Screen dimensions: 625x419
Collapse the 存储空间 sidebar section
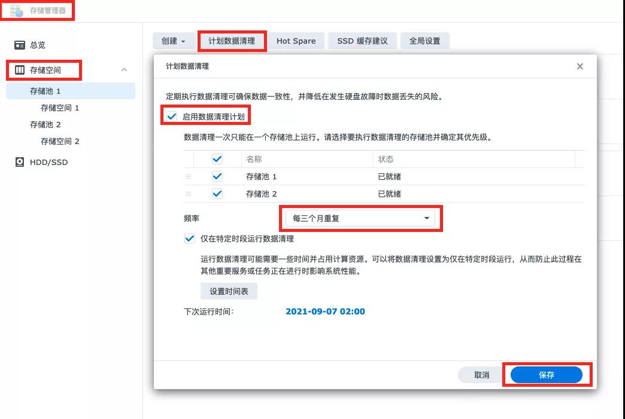(x=124, y=69)
